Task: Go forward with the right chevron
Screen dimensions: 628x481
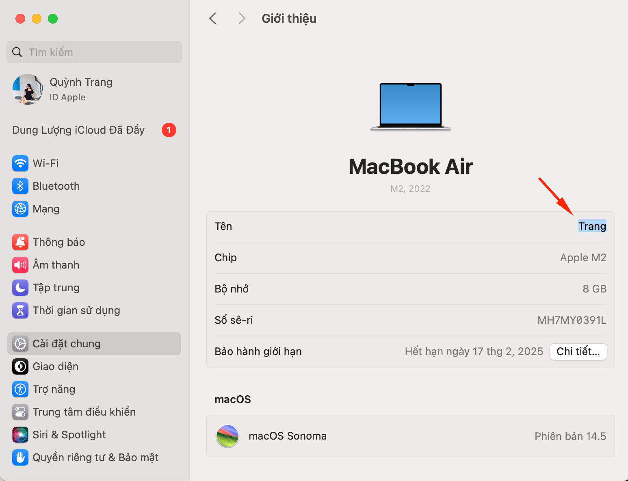Action: click(242, 18)
